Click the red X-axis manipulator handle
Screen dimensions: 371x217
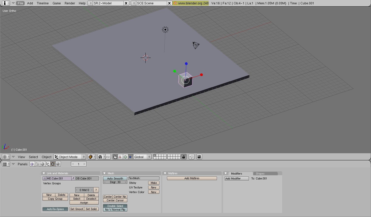pos(201,75)
